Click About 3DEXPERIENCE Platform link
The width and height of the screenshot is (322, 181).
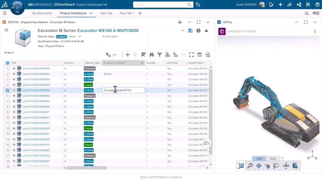[x=161, y=177]
